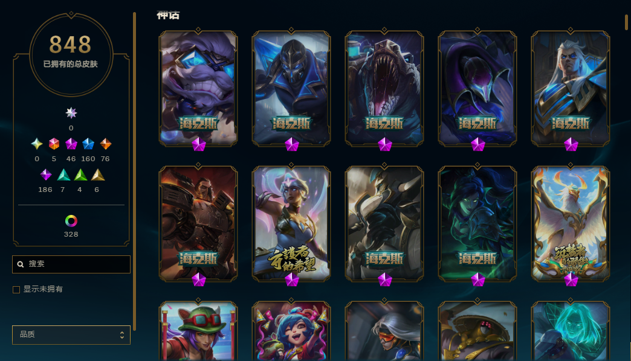631x361 pixels.
Task: Click the teal triangle gem above 7
Action: point(63,174)
